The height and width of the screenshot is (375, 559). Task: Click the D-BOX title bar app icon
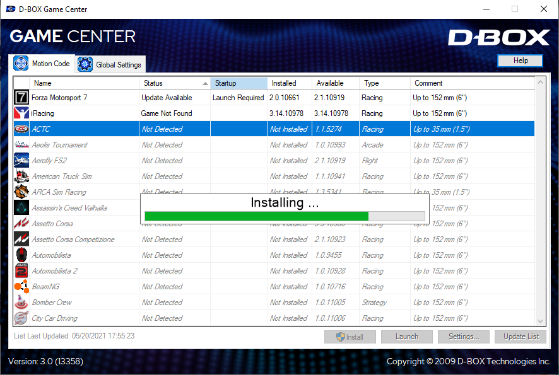(x=11, y=9)
